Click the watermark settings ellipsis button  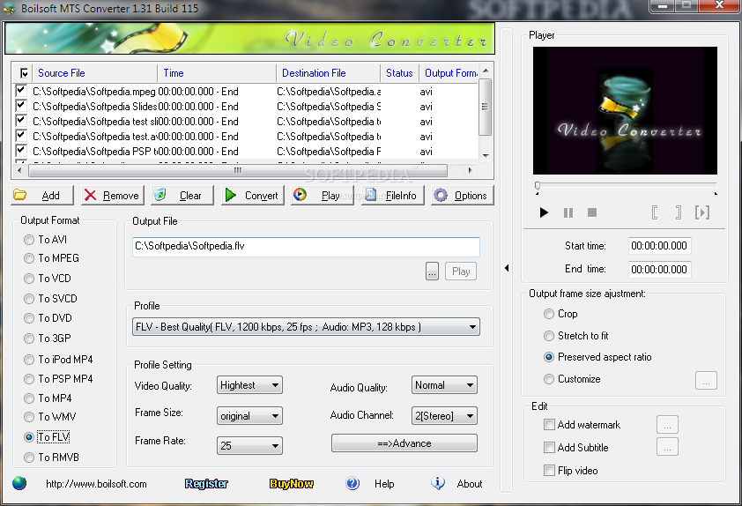click(x=667, y=425)
